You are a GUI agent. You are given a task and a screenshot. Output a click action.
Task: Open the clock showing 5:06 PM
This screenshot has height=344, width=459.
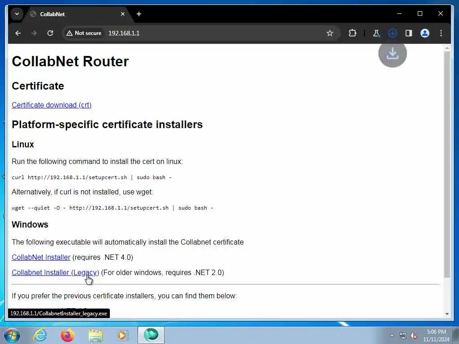tap(436, 335)
